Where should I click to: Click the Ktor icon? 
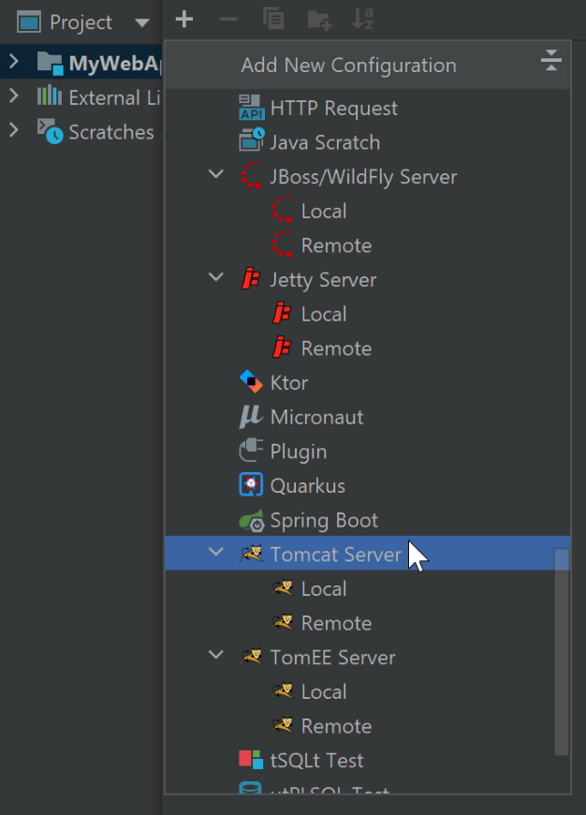tap(251, 381)
